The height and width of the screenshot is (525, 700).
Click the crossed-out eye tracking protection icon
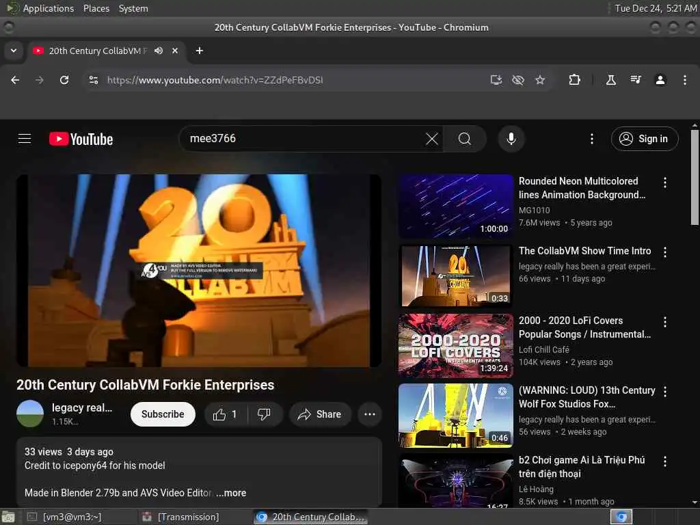[x=518, y=80]
